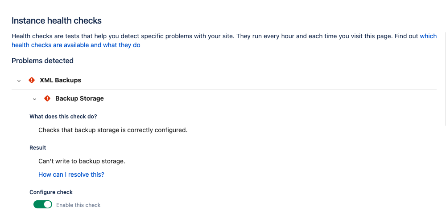Disable the Enable this check toggle
The width and height of the screenshot is (446, 215).
click(x=43, y=205)
